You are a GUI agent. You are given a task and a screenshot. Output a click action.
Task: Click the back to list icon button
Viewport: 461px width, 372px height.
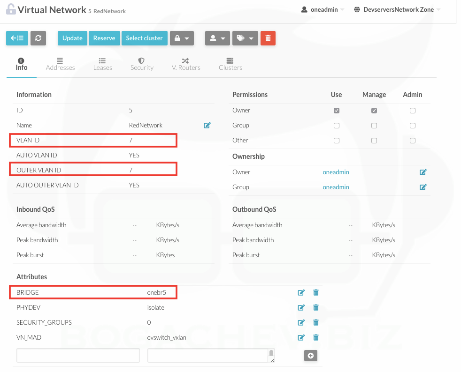pyautogui.click(x=17, y=38)
